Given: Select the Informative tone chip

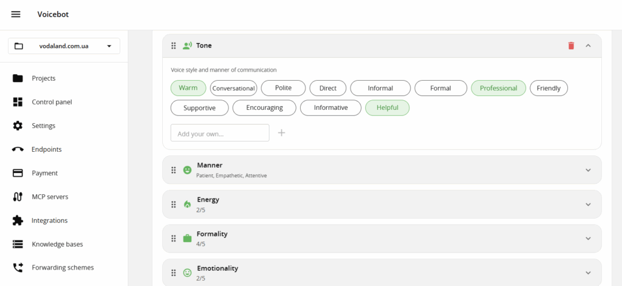Looking at the screenshot, I should pyautogui.click(x=331, y=108).
